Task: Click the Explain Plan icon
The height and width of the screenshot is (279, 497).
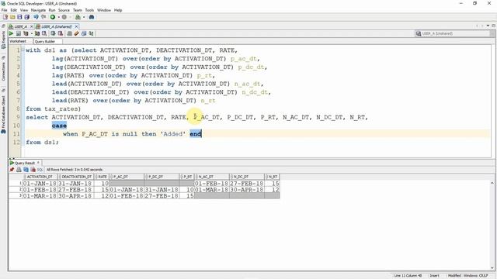Action: pyautogui.click(x=26, y=33)
